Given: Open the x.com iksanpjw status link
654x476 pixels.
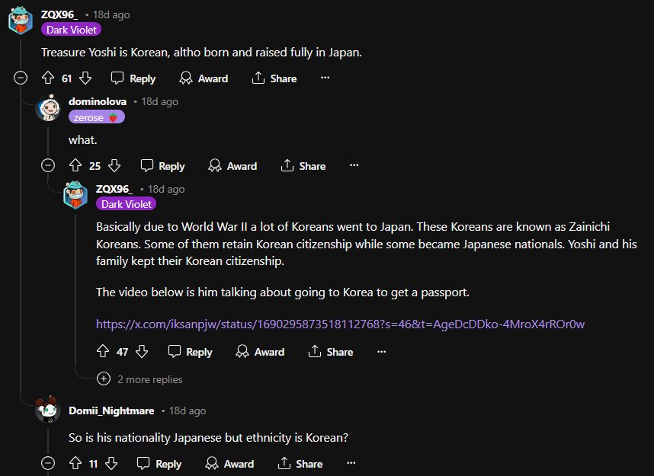Looking at the screenshot, I should coord(340,324).
